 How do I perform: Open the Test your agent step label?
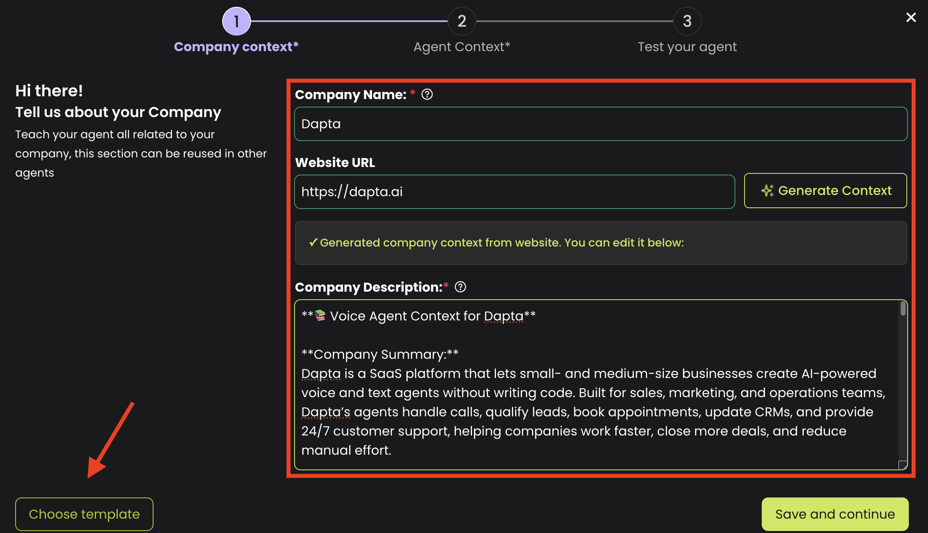[x=687, y=47]
